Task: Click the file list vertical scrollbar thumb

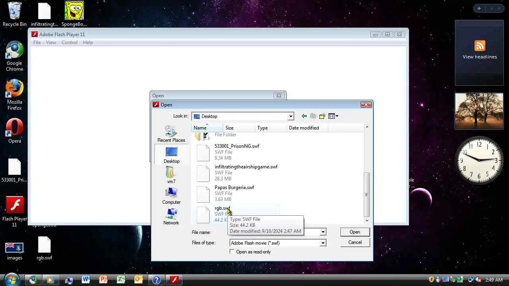Action: 367,194
